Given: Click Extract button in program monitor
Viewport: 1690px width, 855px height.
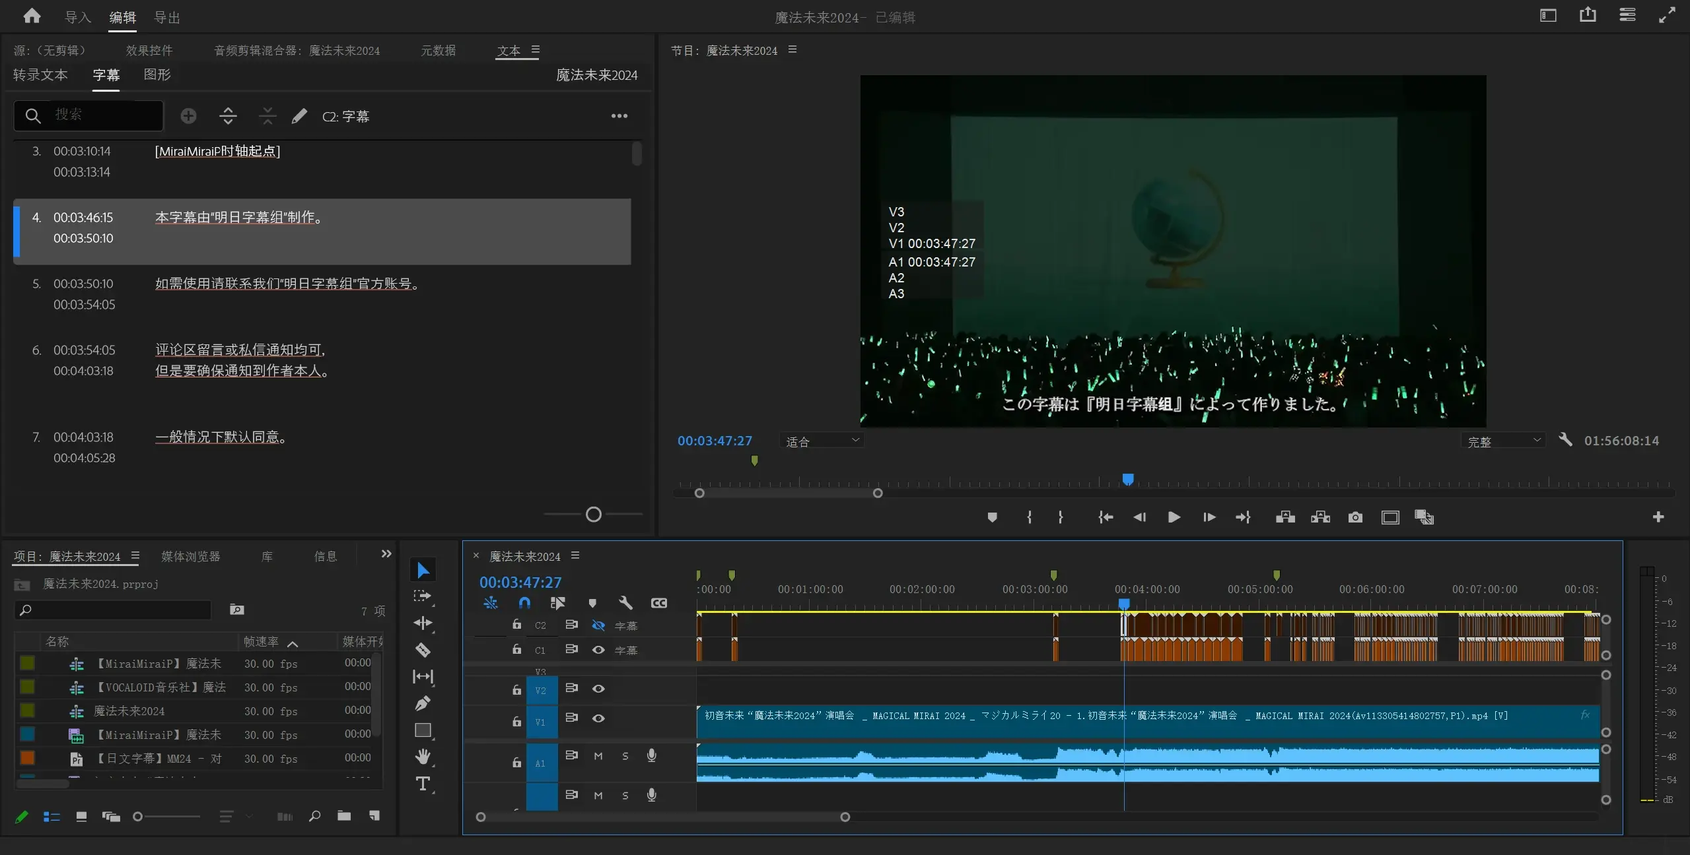Looking at the screenshot, I should 1320,517.
